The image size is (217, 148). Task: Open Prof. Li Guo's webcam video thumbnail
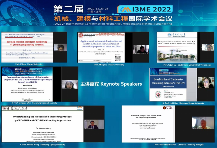[x=60, y=47]
